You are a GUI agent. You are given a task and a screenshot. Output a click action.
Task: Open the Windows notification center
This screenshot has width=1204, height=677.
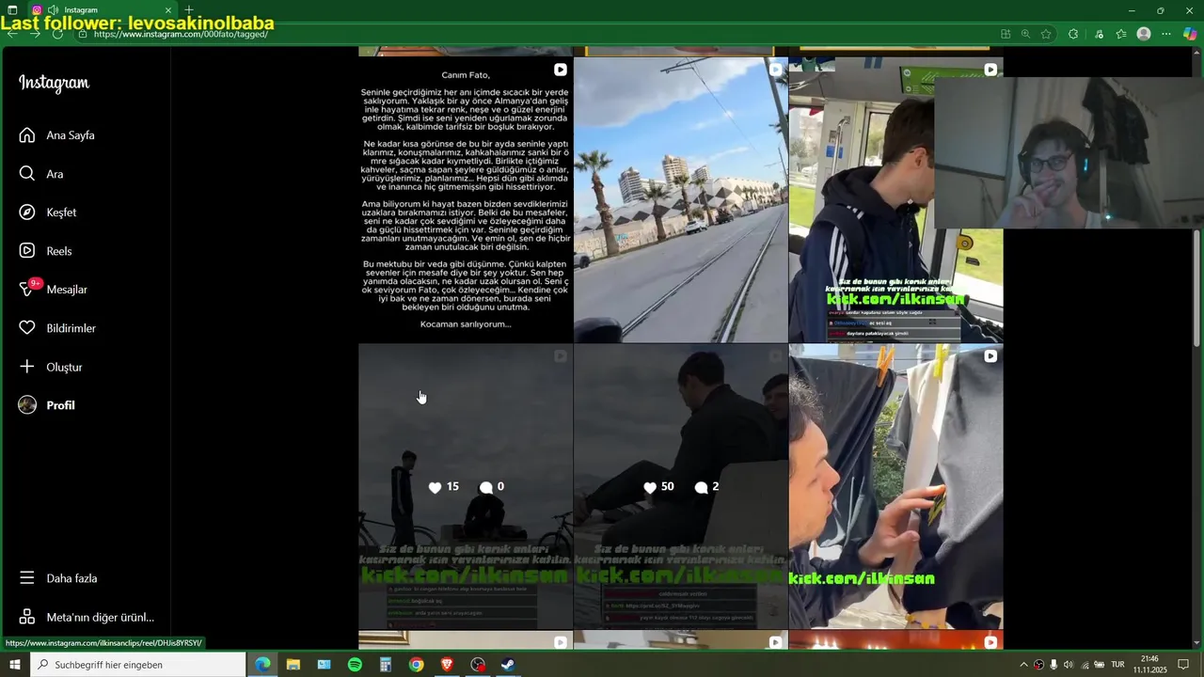pos(1183,665)
